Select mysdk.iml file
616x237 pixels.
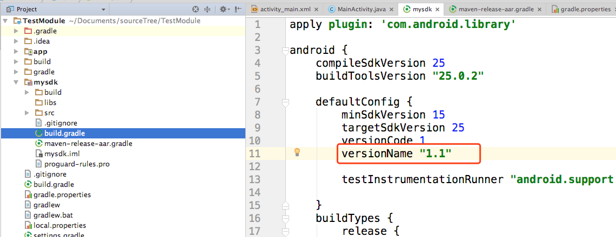point(62,154)
